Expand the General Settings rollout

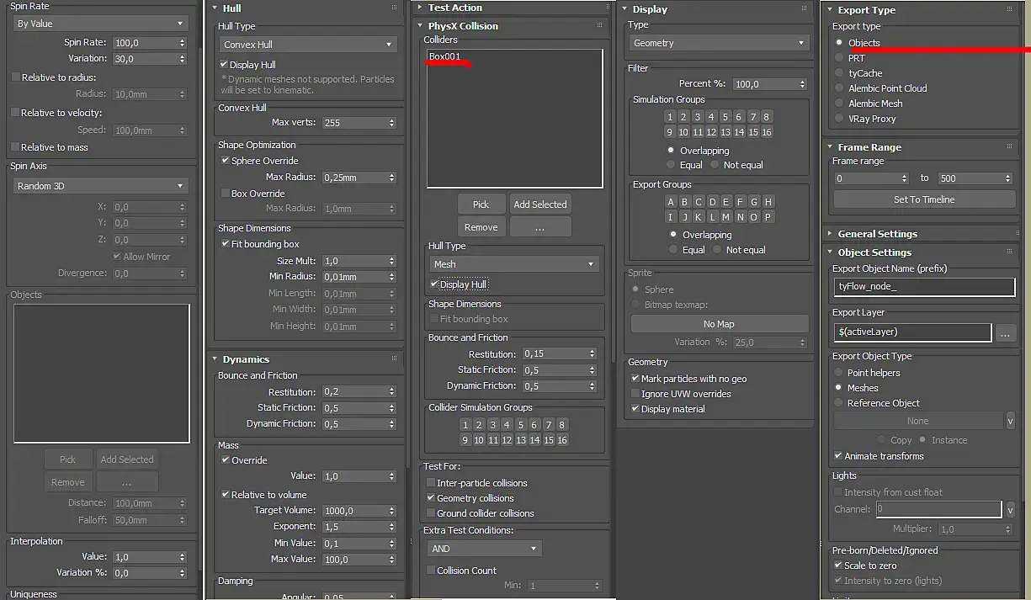tap(830, 234)
